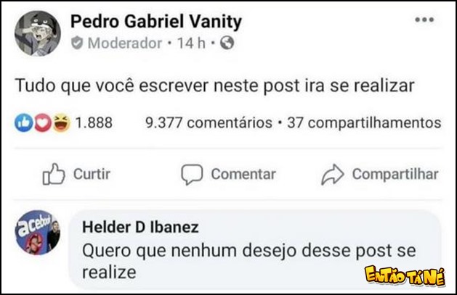
Task: View the 1.888 reactions count
Action: 94,122
